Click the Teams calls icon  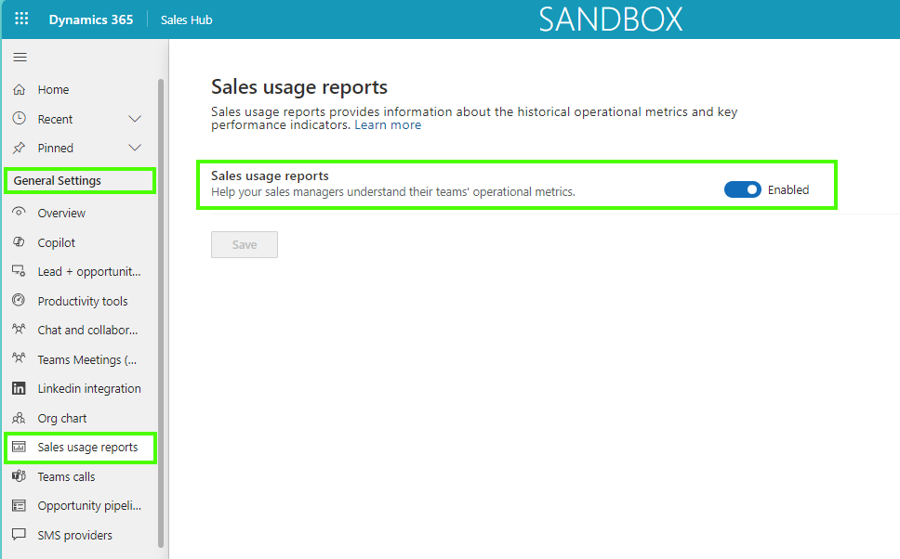tap(19, 476)
